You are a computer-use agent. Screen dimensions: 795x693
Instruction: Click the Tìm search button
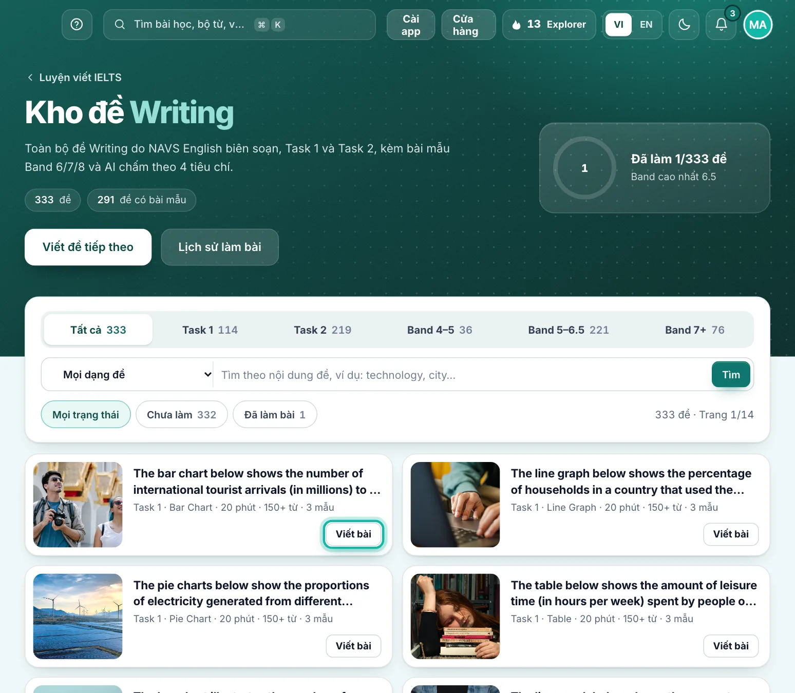[x=731, y=375]
